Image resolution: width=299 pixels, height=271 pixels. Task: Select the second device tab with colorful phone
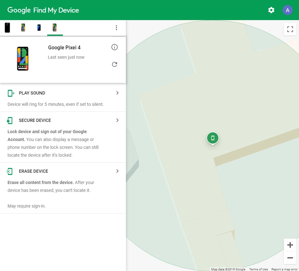pyautogui.click(x=23, y=28)
